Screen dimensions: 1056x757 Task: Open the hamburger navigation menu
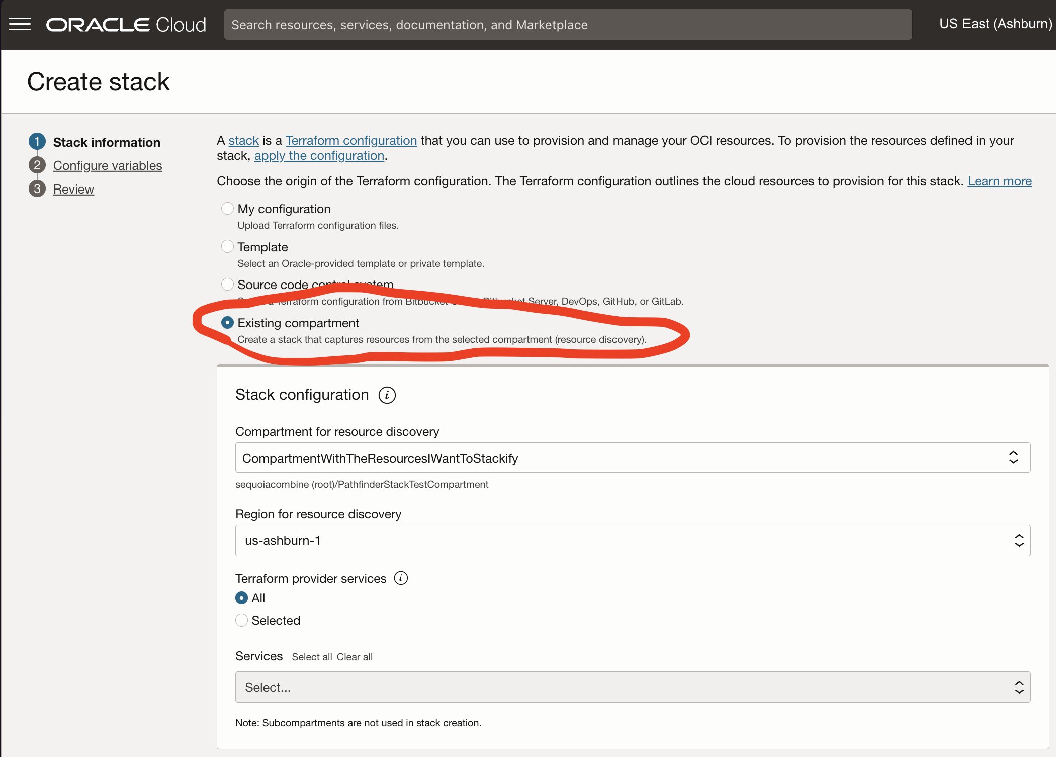click(20, 24)
